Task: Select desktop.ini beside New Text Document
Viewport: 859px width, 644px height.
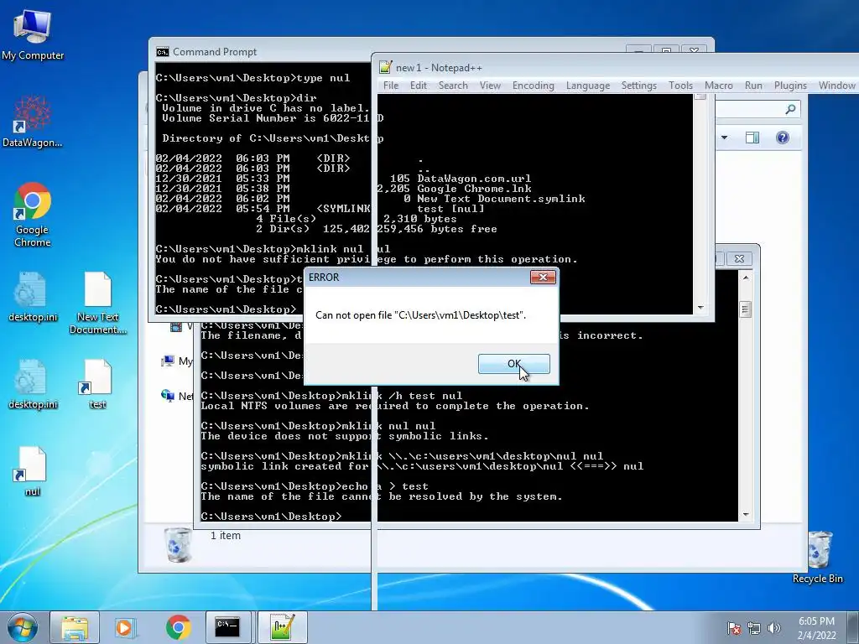Action: [33, 296]
